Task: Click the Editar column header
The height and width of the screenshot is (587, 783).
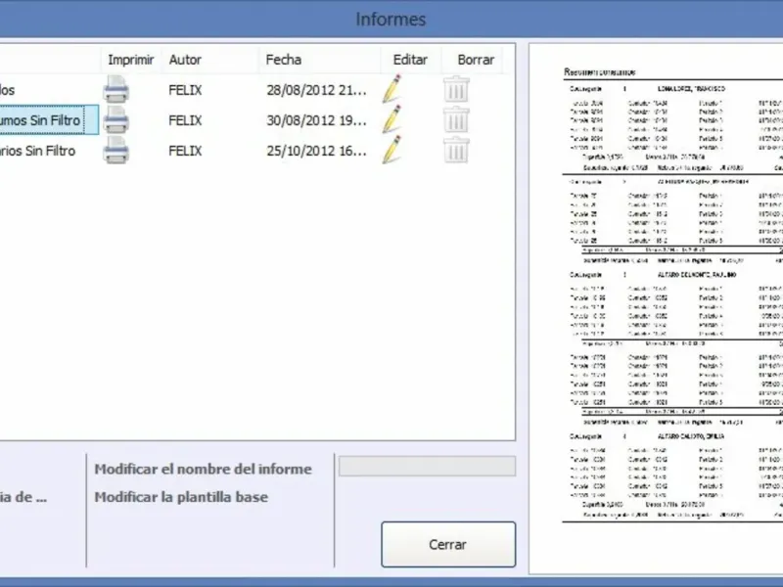Action: (x=410, y=60)
